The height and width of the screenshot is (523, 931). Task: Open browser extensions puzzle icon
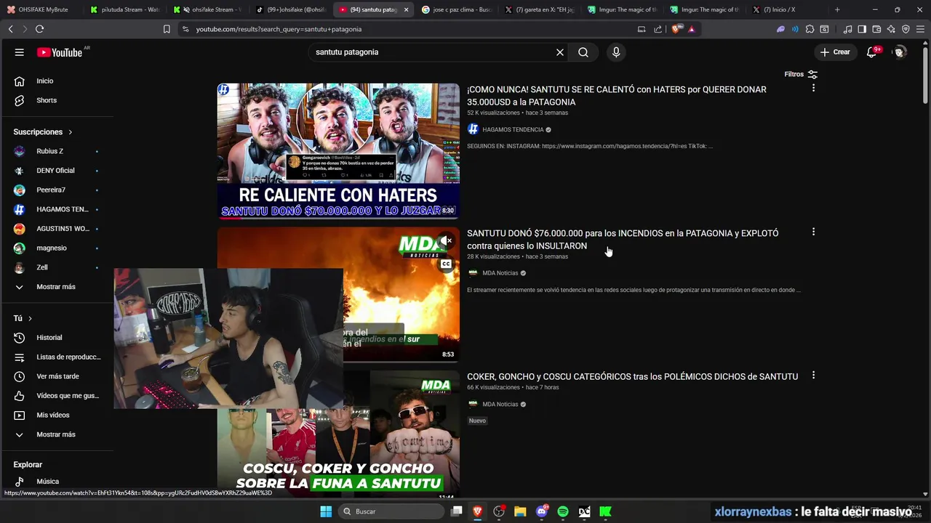click(810, 29)
